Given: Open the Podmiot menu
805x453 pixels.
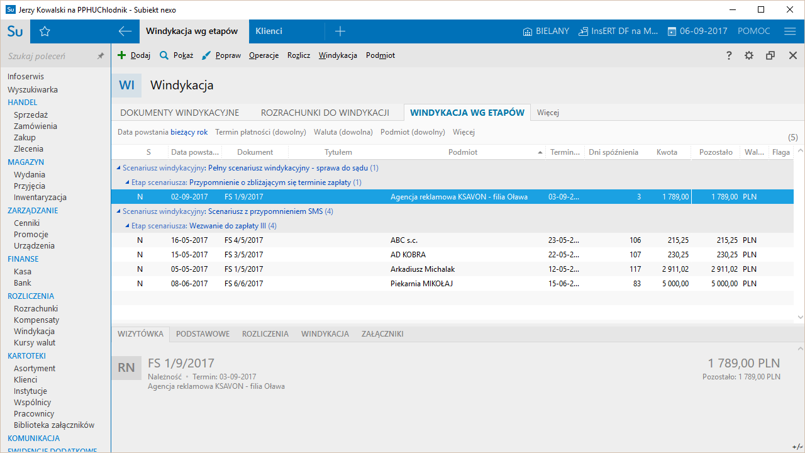Looking at the screenshot, I should point(380,55).
